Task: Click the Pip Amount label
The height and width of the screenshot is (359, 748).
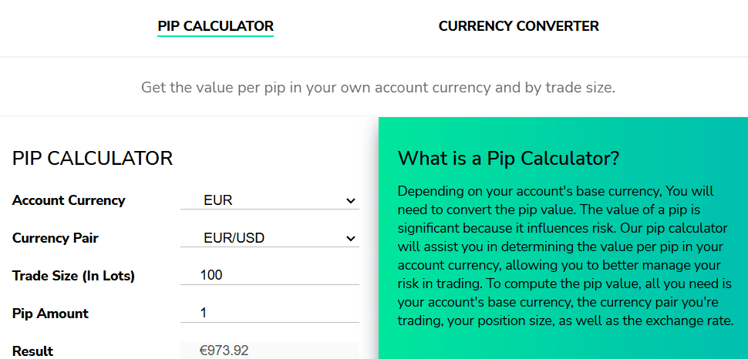Action: [50, 314]
